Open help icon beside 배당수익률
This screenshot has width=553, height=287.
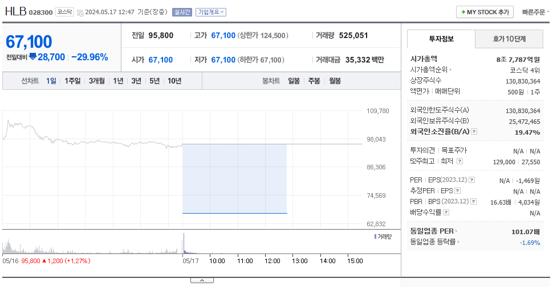click(x=446, y=213)
